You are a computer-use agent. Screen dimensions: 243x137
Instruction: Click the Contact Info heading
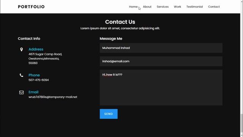(29, 38)
